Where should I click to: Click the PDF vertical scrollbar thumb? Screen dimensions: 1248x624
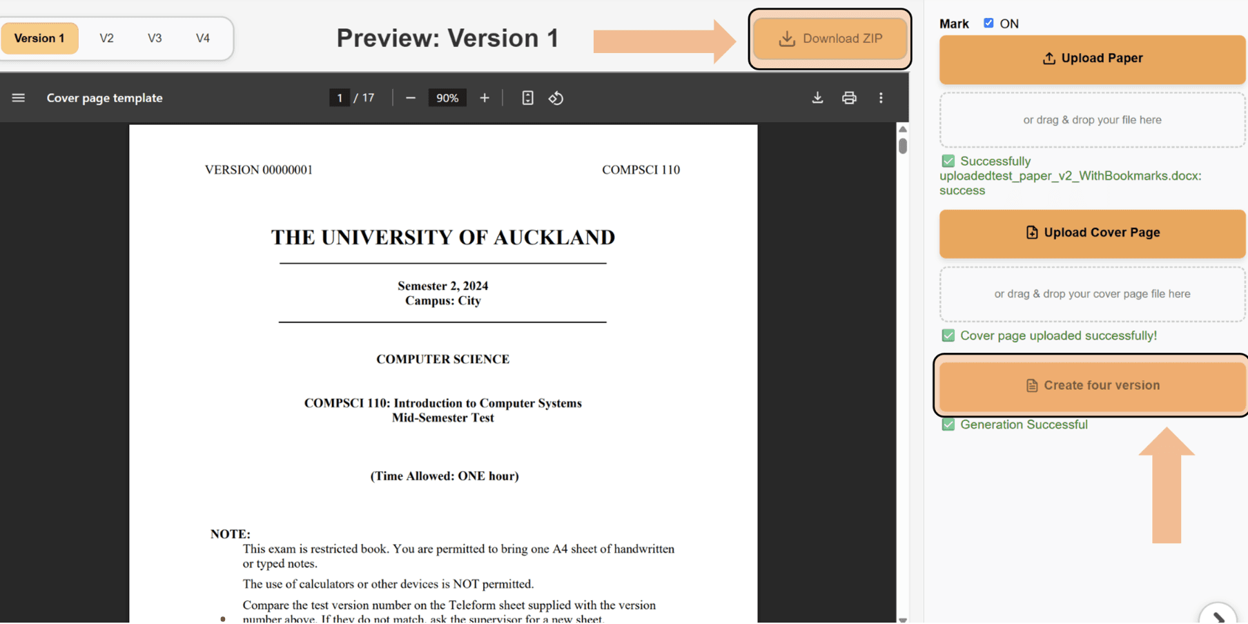[x=902, y=146]
